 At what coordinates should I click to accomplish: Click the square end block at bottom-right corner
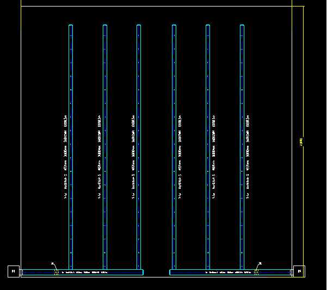pos(299,271)
